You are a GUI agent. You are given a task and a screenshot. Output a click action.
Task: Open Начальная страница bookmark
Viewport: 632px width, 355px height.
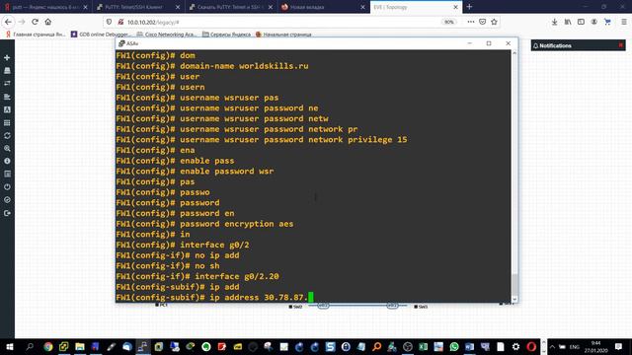point(283,35)
